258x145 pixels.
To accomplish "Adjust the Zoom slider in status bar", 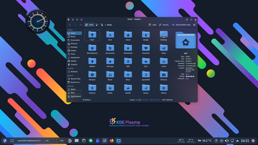I will point(142,100).
